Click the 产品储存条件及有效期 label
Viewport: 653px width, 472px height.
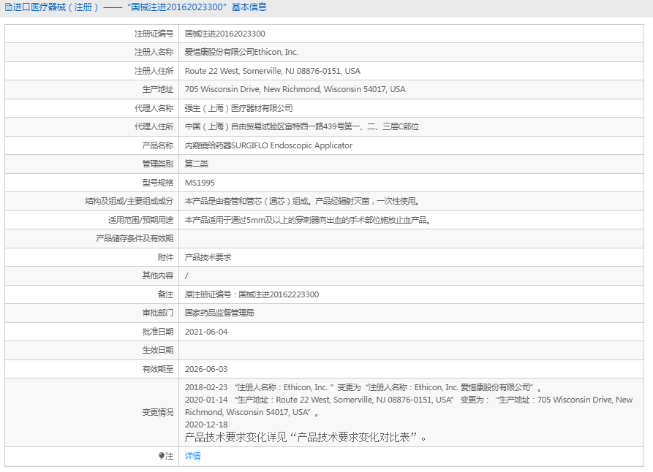[135, 238]
